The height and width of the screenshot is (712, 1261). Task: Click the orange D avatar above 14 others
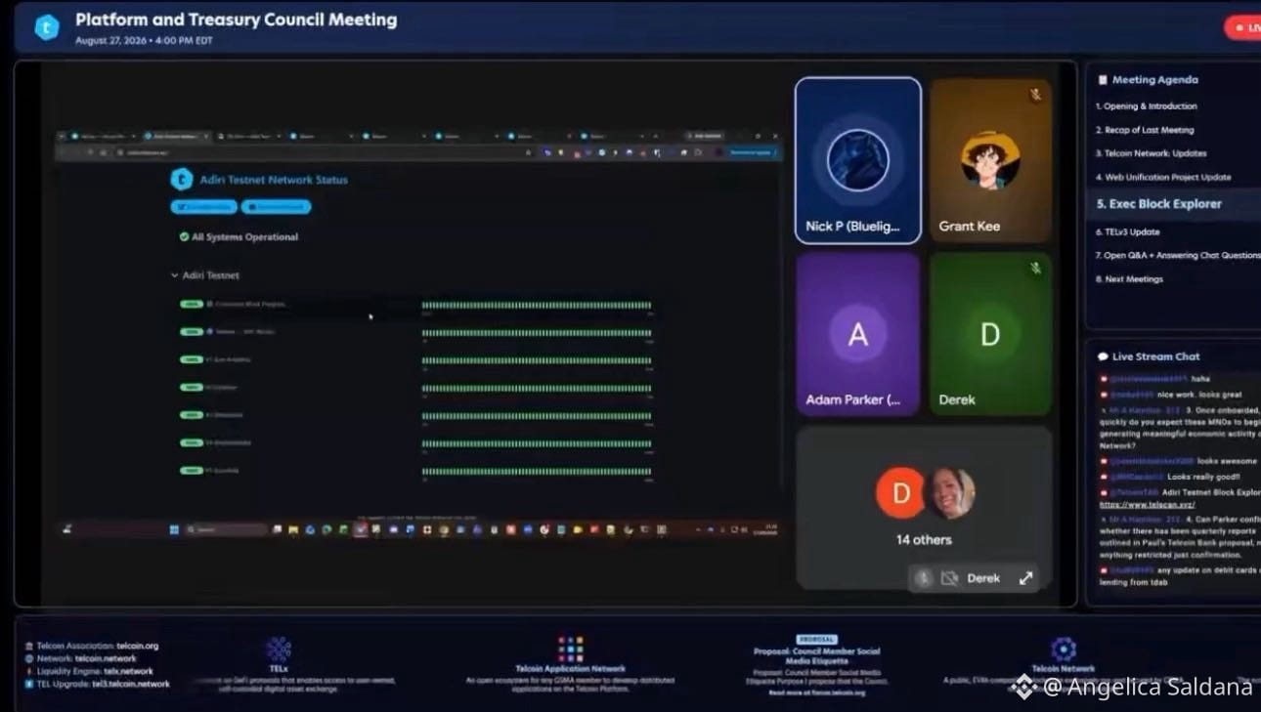coord(900,492)
